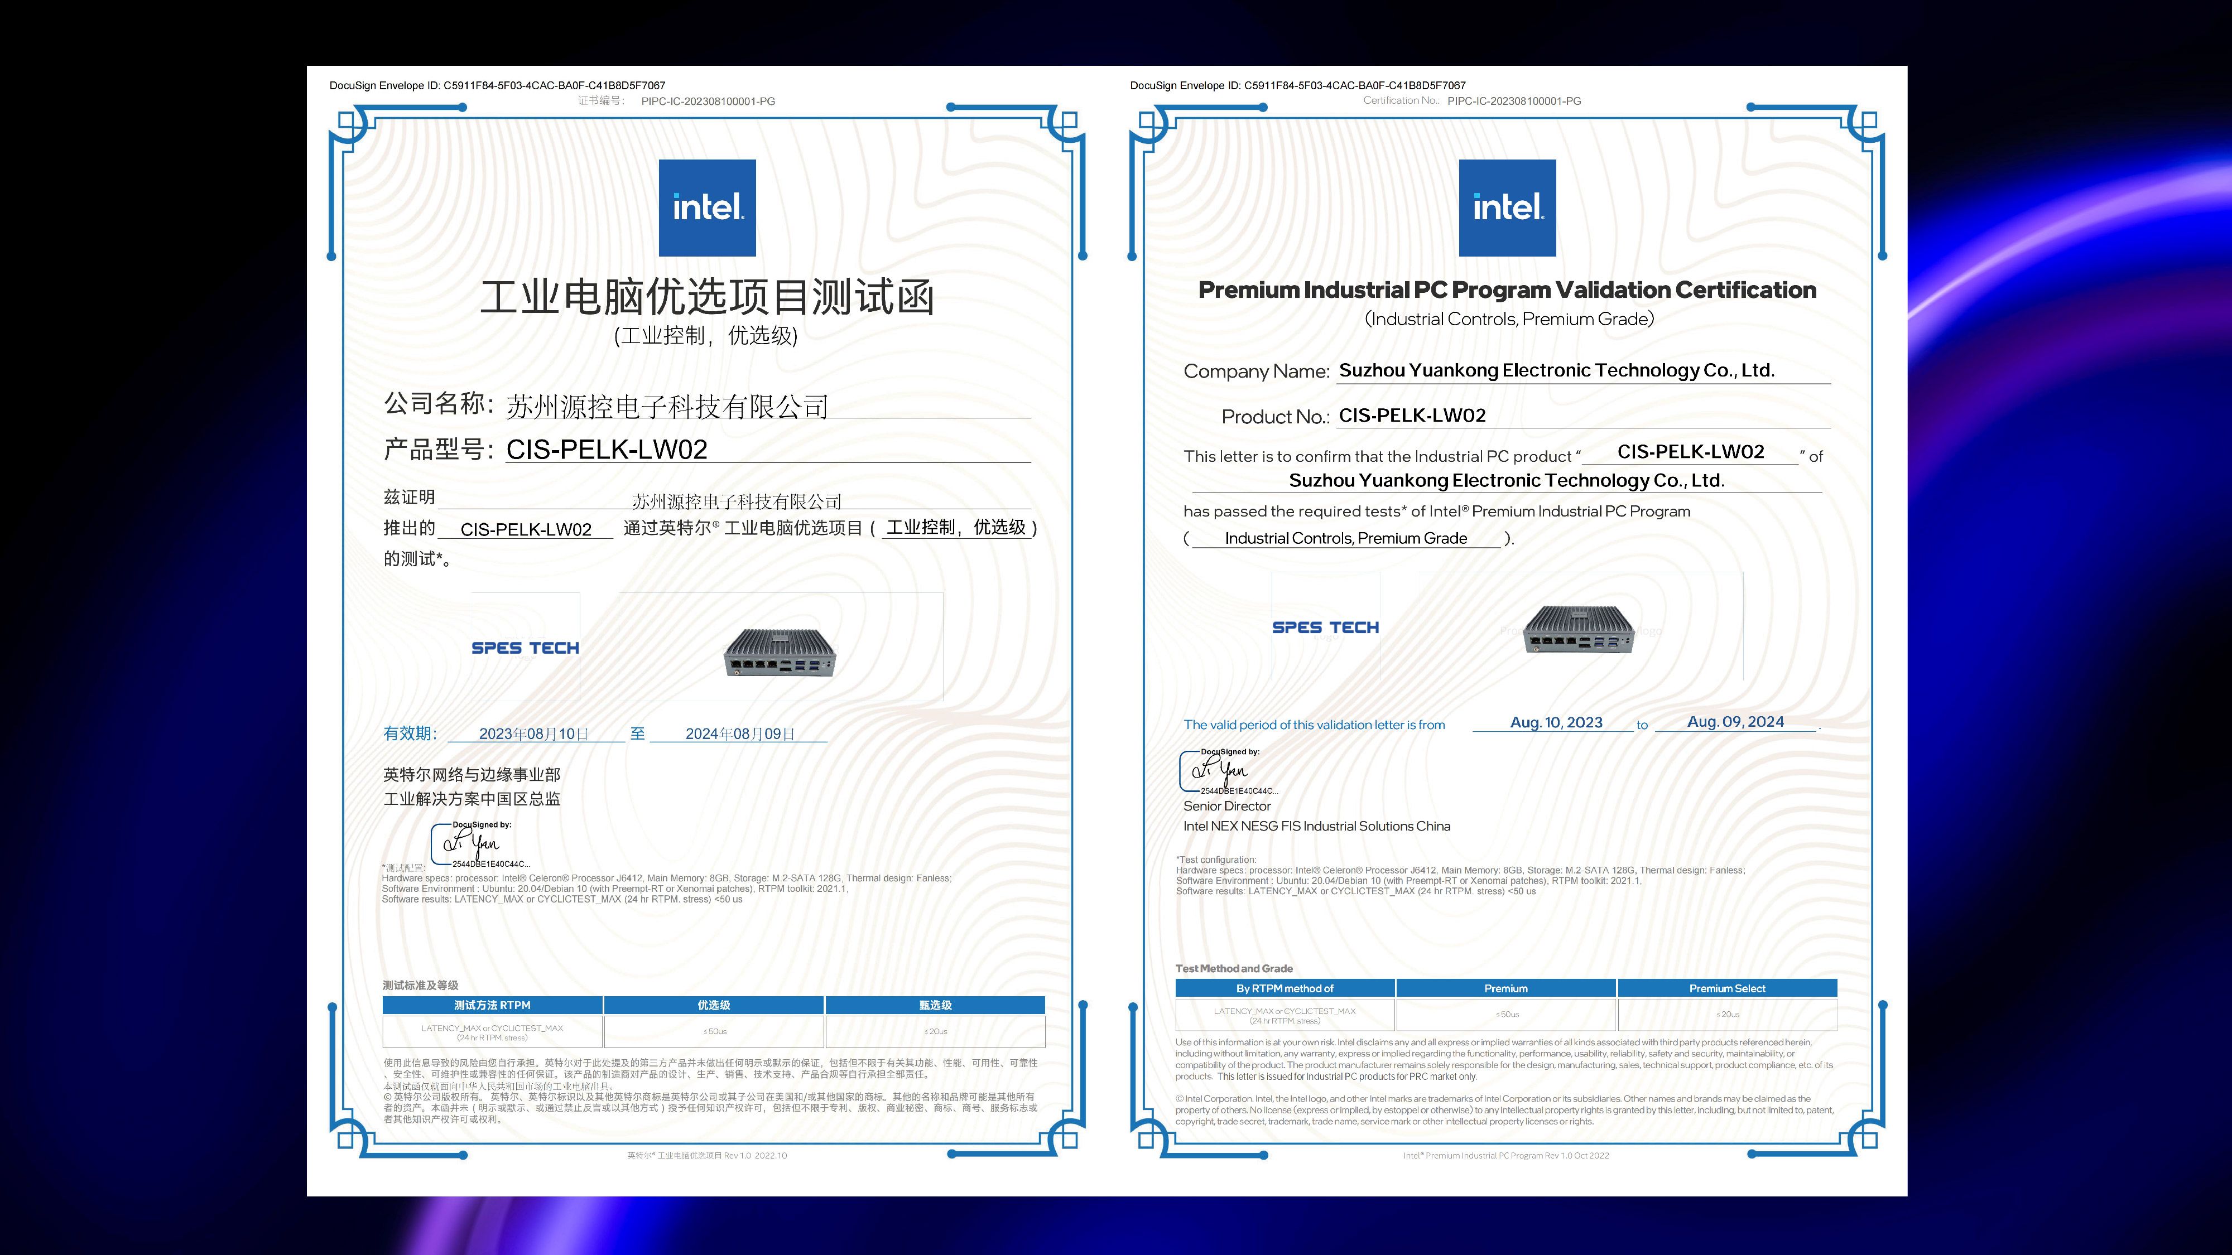Click the 英特尔公司版权所有 copyright paragraph
2232x1255 pixels.
pos(710,1108)
